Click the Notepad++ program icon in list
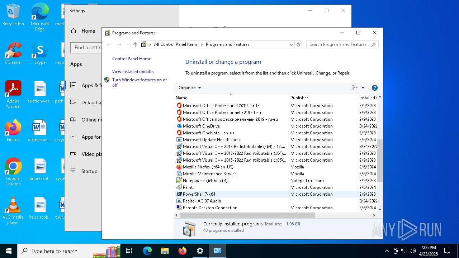The height and width of the screenshot is (258, 459). click(x=179, y=181)
